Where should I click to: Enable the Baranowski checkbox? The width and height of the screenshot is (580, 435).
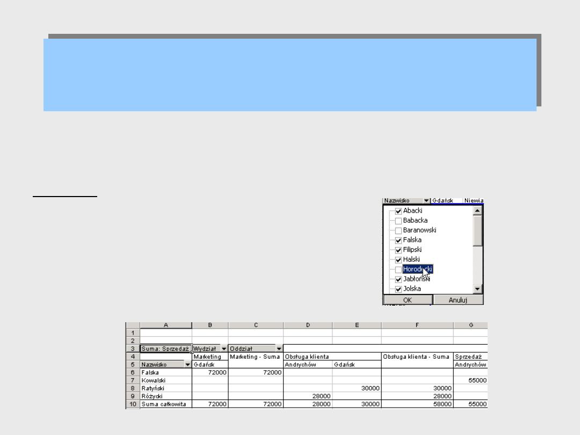tap(398, 230)
